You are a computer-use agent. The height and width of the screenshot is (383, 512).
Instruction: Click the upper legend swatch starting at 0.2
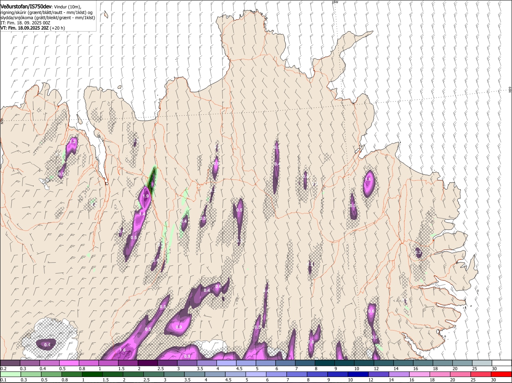(10, 363)
